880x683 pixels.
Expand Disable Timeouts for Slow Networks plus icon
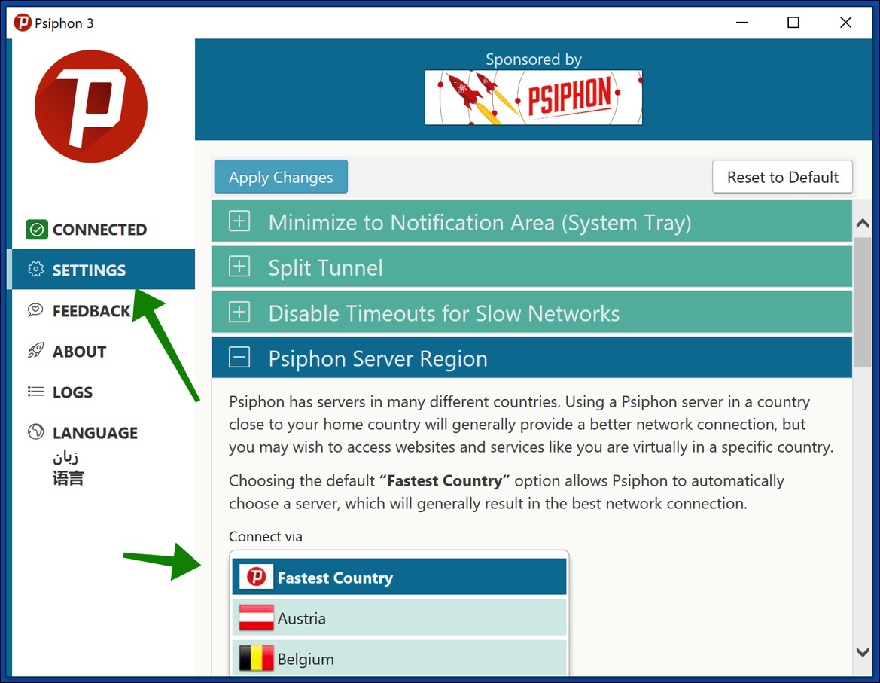239,312
